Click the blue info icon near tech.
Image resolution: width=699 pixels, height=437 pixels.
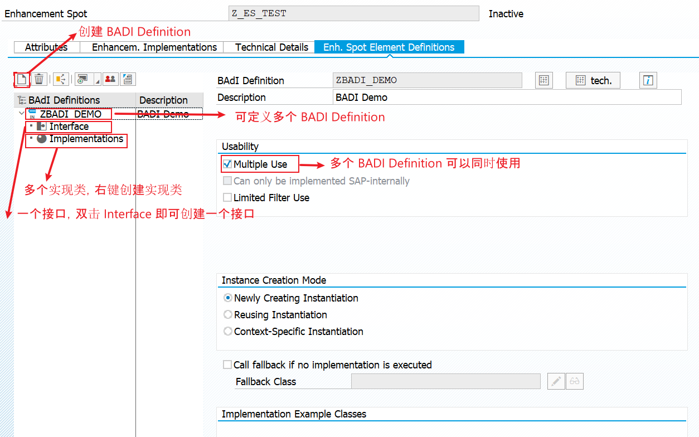(x=648, y=80)
